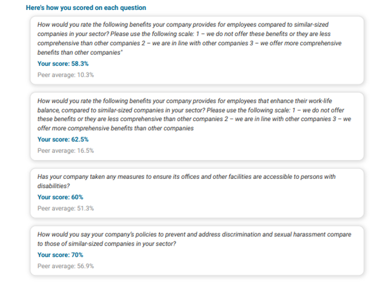Screen dimensions: 389x298
Task: Click 'to those of similar-sized companies' line in last card
Action: [107, 244]
